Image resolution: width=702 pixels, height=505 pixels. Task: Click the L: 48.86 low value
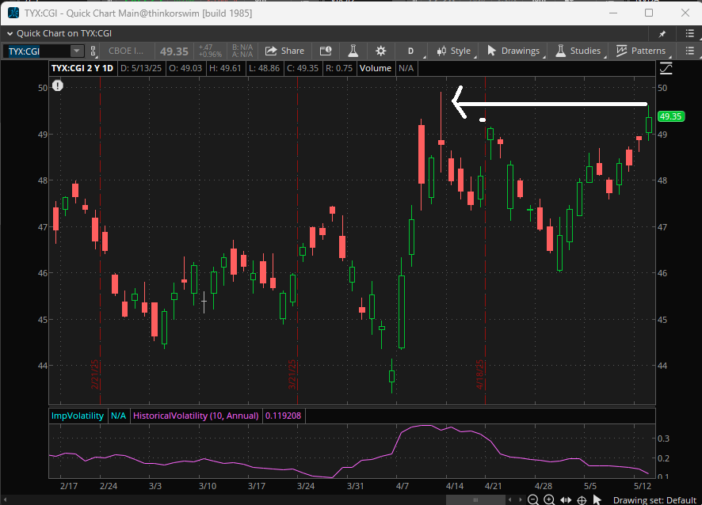[x=264, y=68]
